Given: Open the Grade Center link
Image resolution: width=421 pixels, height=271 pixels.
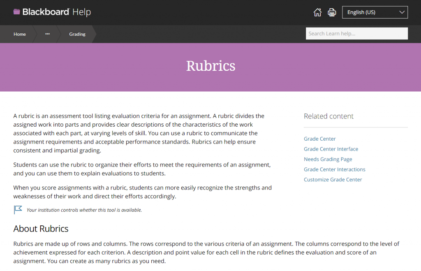Looking at the screenshot, I should pyautogui.click(x=319, y=139).
